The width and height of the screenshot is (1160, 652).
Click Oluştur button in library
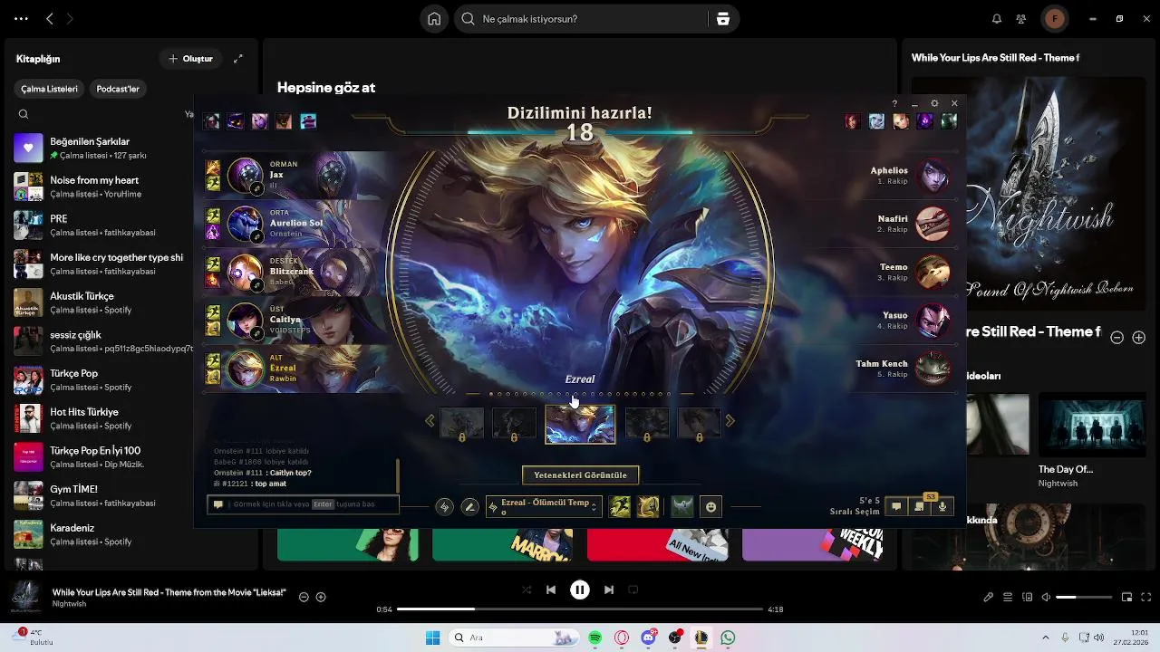coord(190,59)
